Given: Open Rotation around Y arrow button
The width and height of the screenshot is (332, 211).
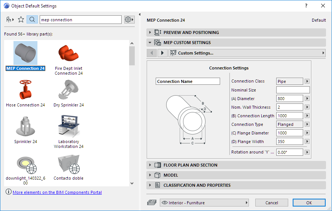Looking at the screenshot, I should (307, 152).
